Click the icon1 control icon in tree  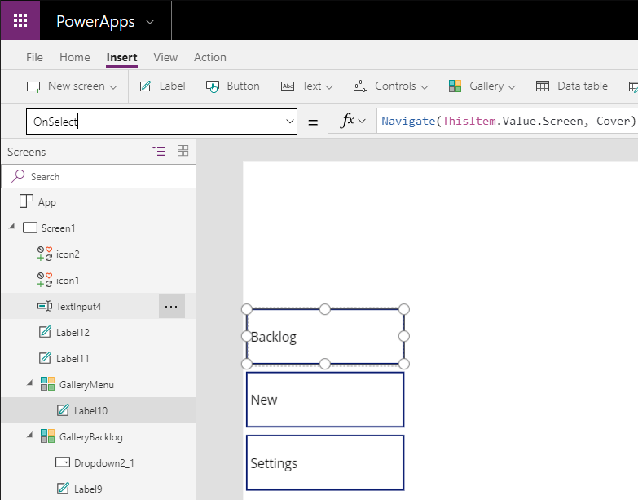pos(45,280)
